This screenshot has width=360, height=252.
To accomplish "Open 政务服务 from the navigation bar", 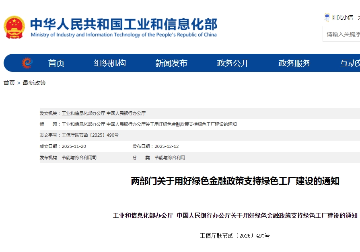I will tap(294, 63).
